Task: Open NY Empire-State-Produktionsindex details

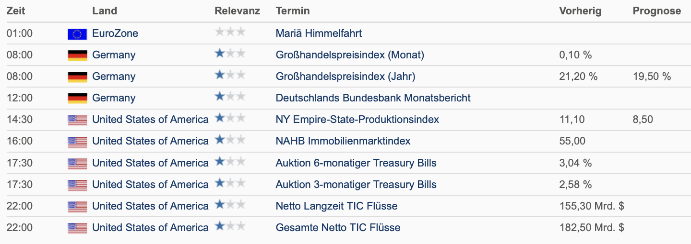Action: point(357,120)
